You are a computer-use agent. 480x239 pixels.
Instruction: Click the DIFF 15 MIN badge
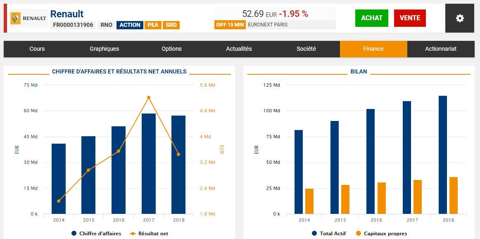[x=230, y=25]
